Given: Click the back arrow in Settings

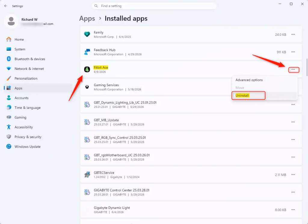Looking at the screenshot, I should [x=6, y=6].
